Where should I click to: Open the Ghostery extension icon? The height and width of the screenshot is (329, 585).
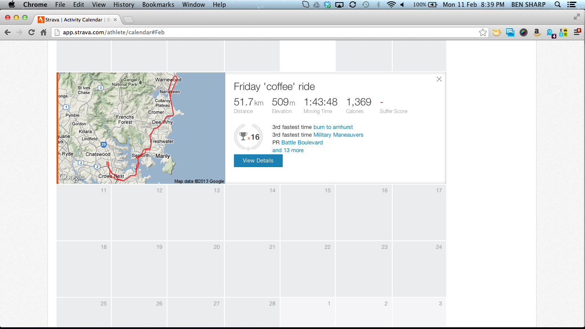[x=550, y=33]
